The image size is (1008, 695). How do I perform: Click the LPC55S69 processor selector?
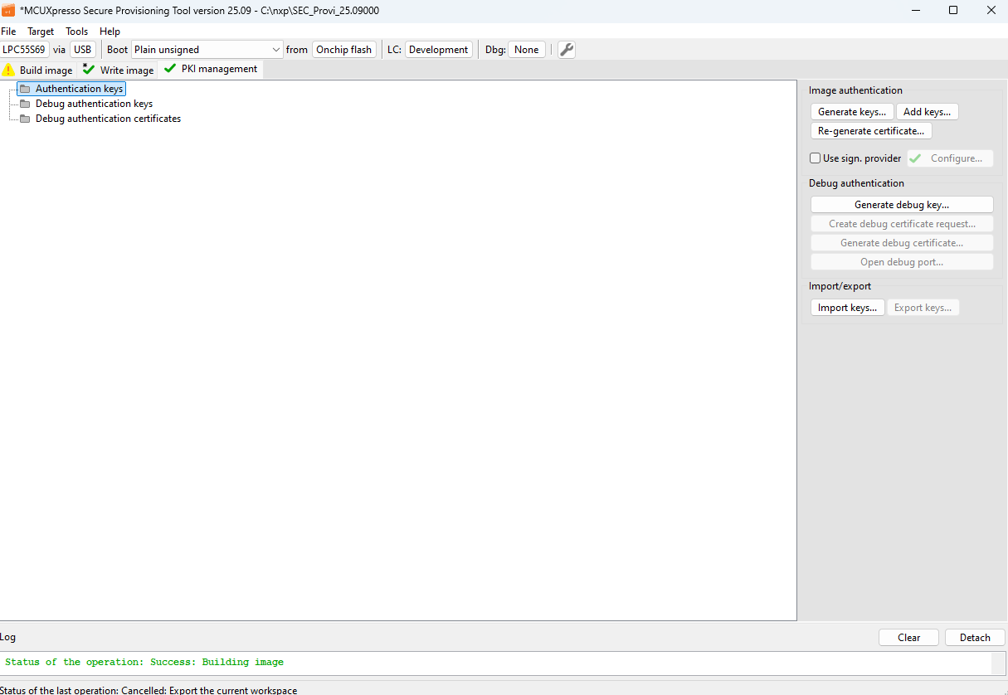point(24,50)
